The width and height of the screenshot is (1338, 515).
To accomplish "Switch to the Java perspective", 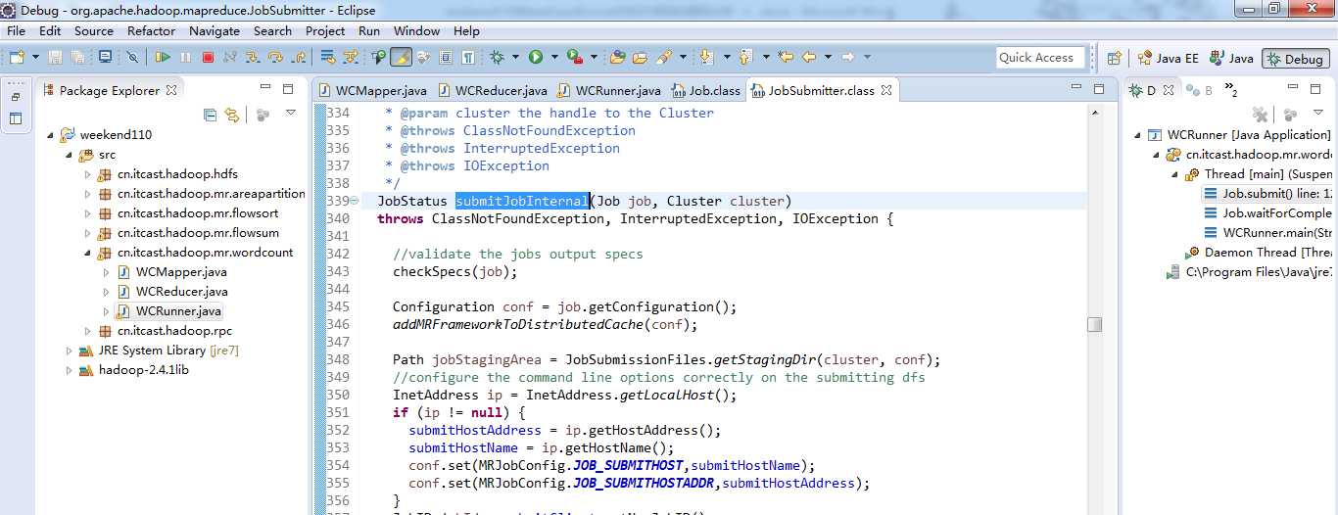I will [1231, 58].
